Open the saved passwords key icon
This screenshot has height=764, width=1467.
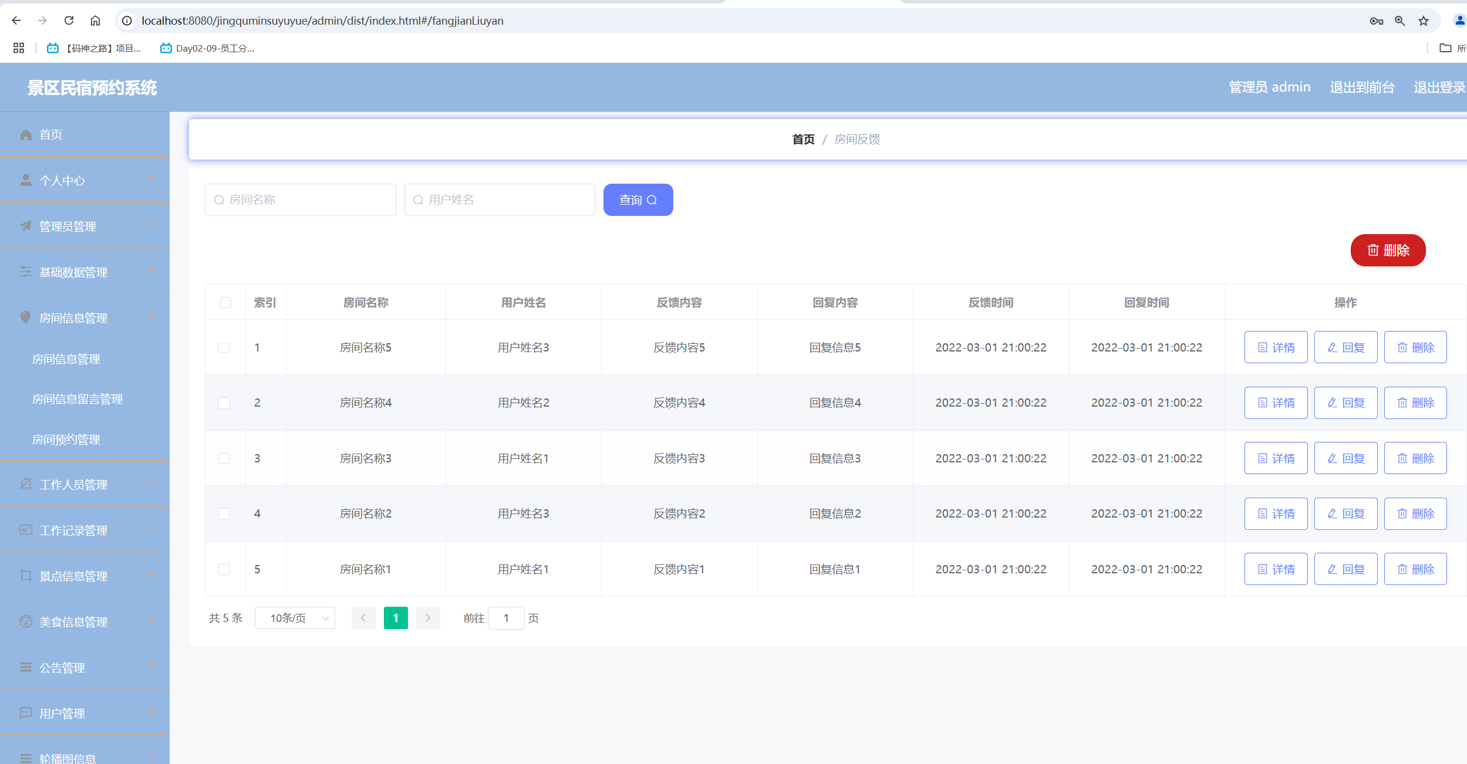[1376, 21]
